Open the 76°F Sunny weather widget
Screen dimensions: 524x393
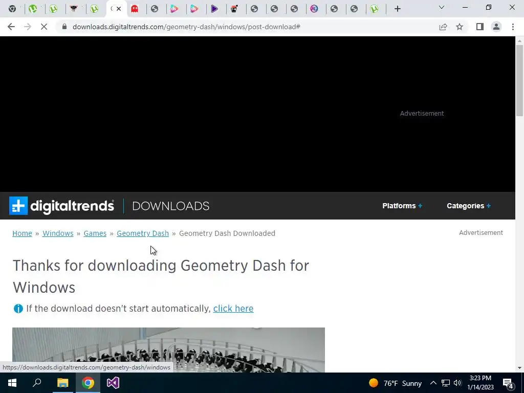point(396,383)
